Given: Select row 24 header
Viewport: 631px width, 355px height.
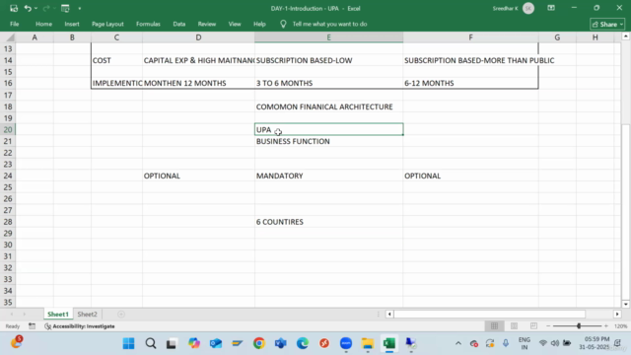Looking at the screenshot, I should pyautogui.click(x=8, y=176).
